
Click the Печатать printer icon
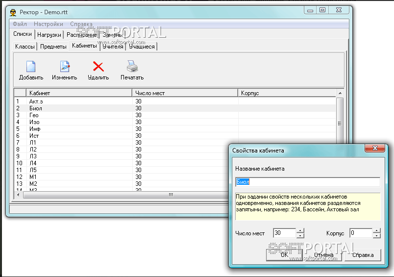click(132, 66)
